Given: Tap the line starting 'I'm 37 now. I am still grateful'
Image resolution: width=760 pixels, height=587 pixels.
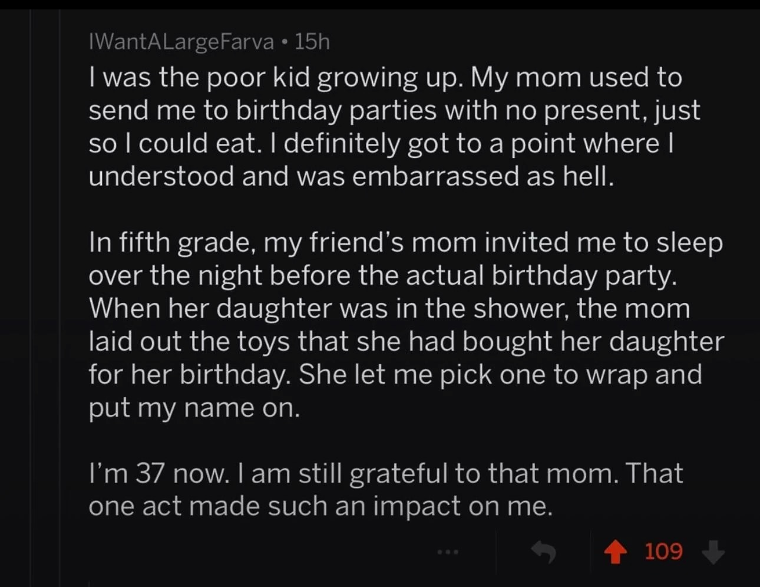Looking at the screenshot, I should point(386,474).
